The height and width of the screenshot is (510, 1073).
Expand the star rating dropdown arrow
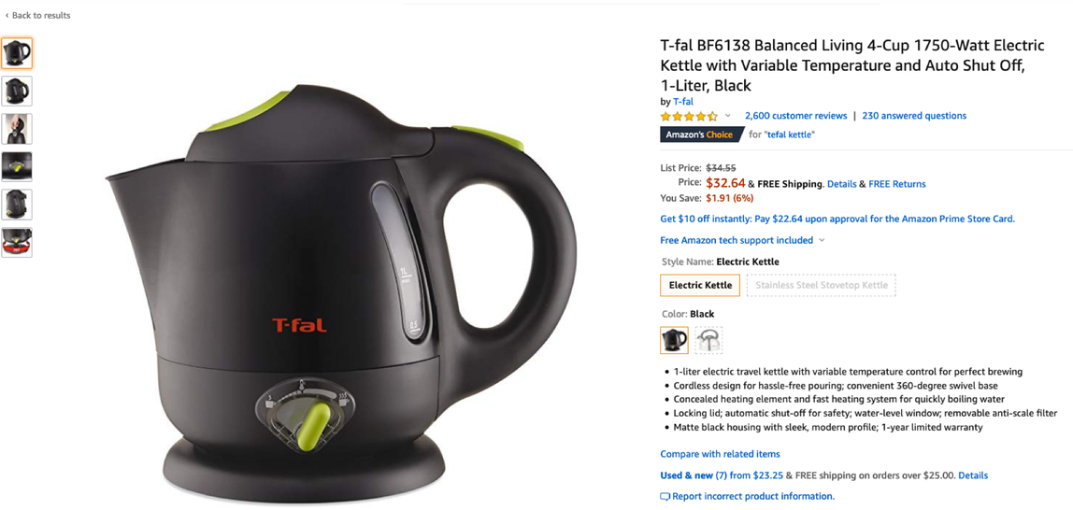click(x=727, y=116)
